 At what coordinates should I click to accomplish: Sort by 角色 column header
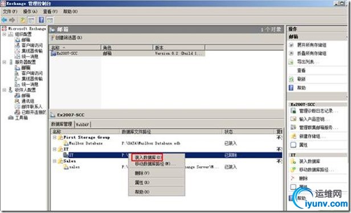(x=126, y=47)
